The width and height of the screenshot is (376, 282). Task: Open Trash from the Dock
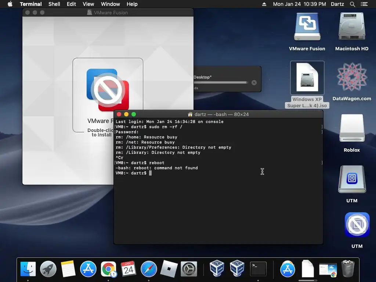[348, 268]
